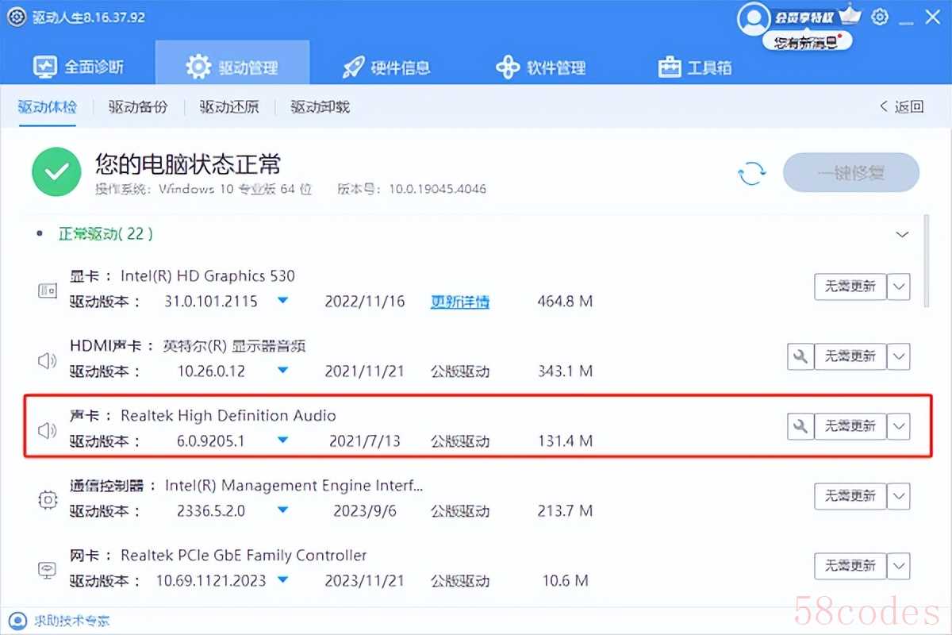Image resolution: width=952 pixels, height=635 pixels.
Task: Click the 驱动管理 gear icon
Action: (x=198, y=67)
